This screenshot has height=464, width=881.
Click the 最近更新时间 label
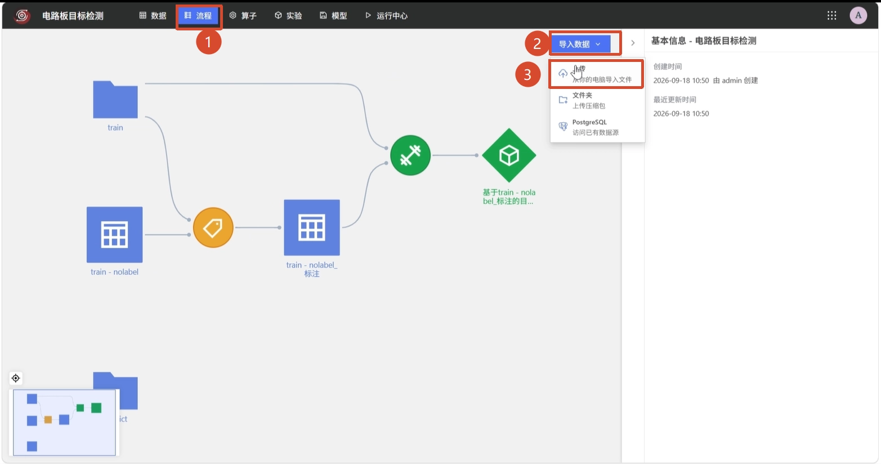coord(674,100)
